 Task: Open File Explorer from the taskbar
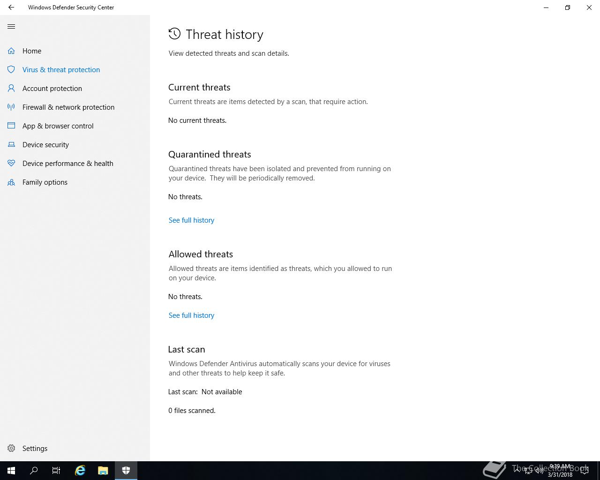[103, 471]
